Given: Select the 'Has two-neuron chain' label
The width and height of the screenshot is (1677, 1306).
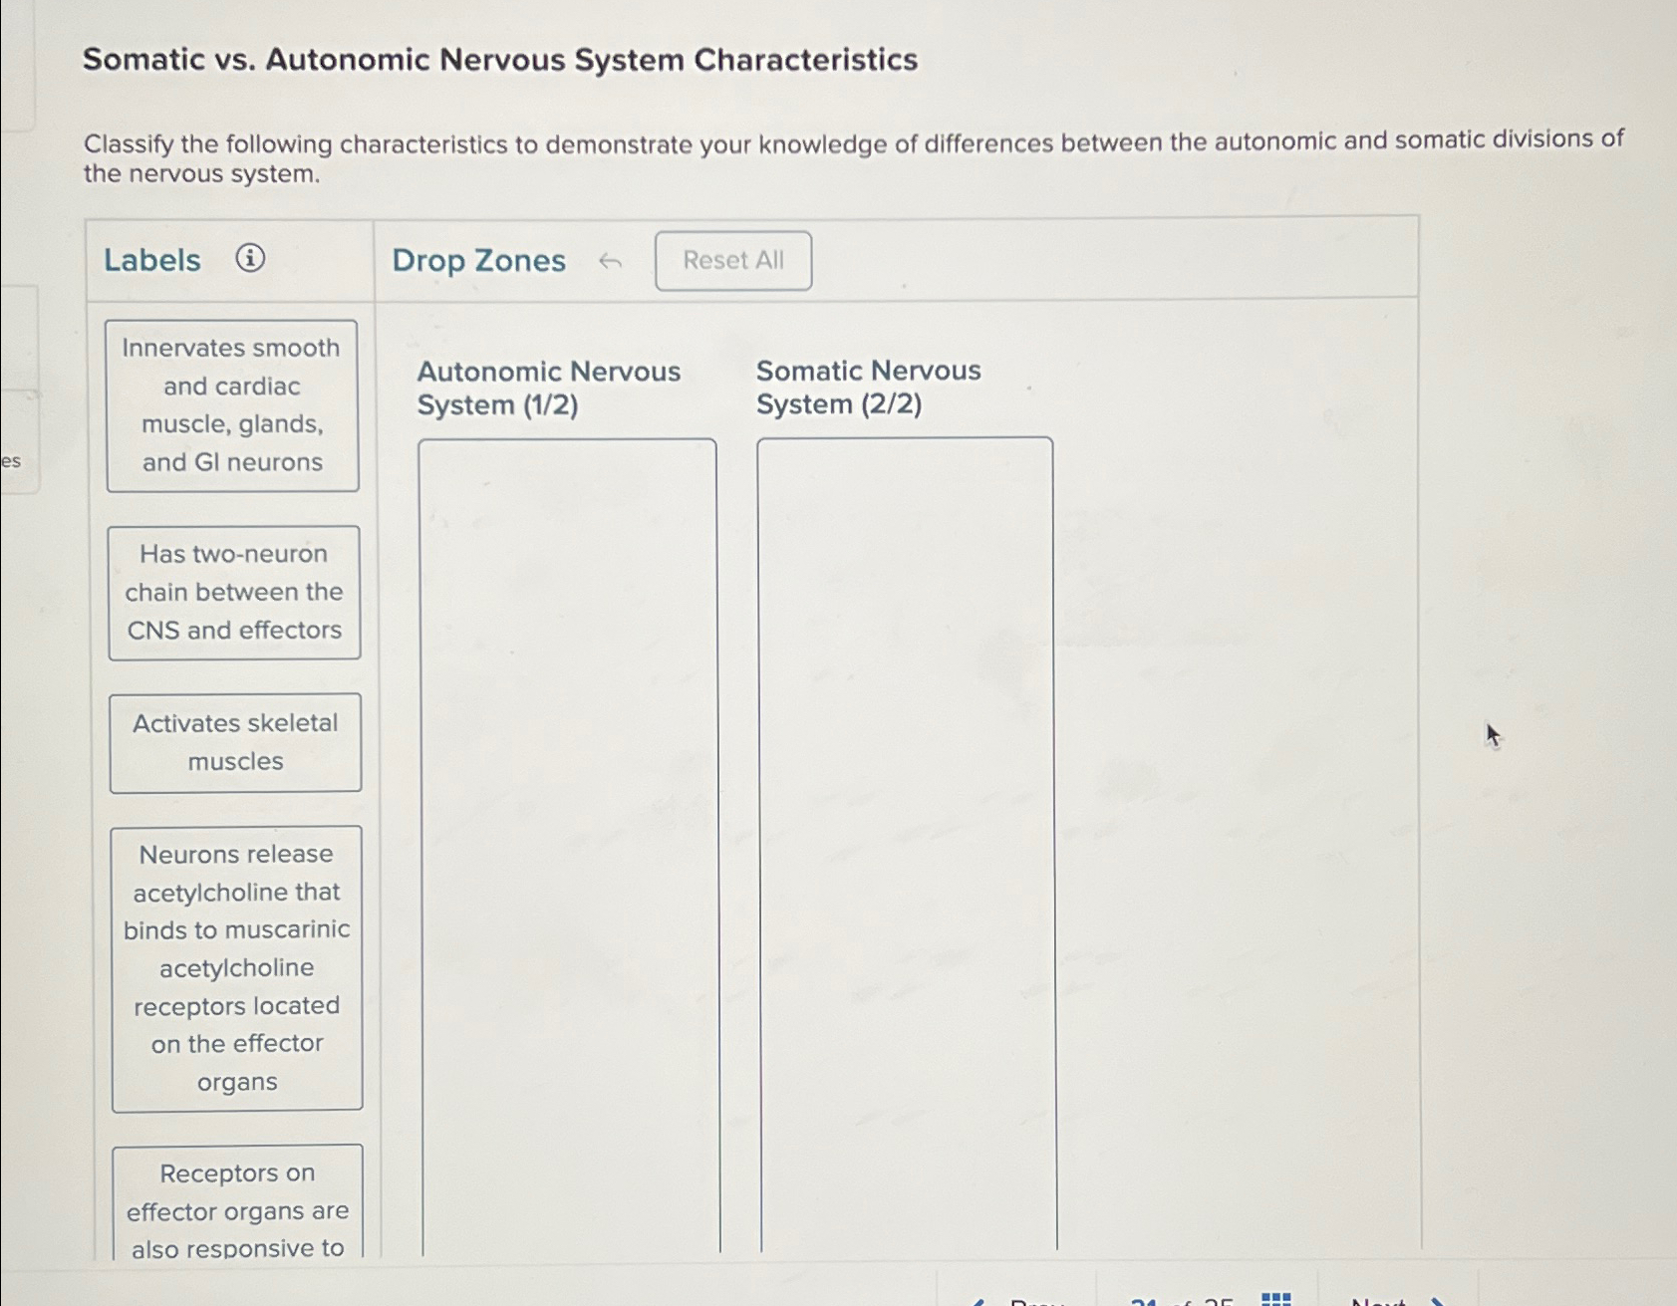Looking at the screenshot, I should (x=234, y=592).
